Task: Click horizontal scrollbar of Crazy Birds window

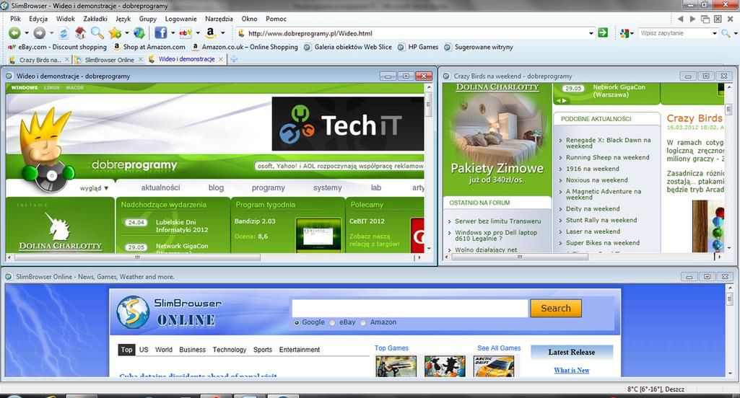Action: pos(582,257)
